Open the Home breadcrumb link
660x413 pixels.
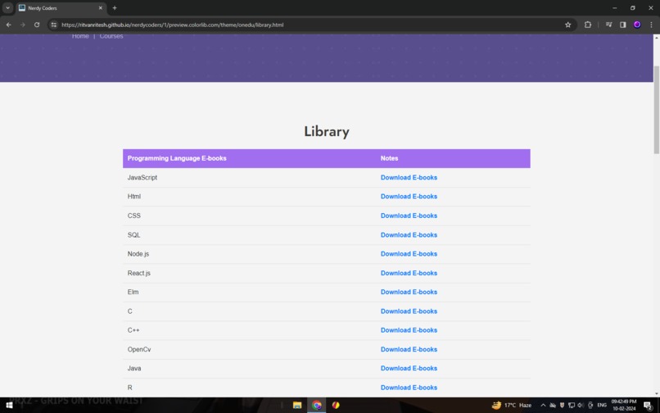click(80, 36)
